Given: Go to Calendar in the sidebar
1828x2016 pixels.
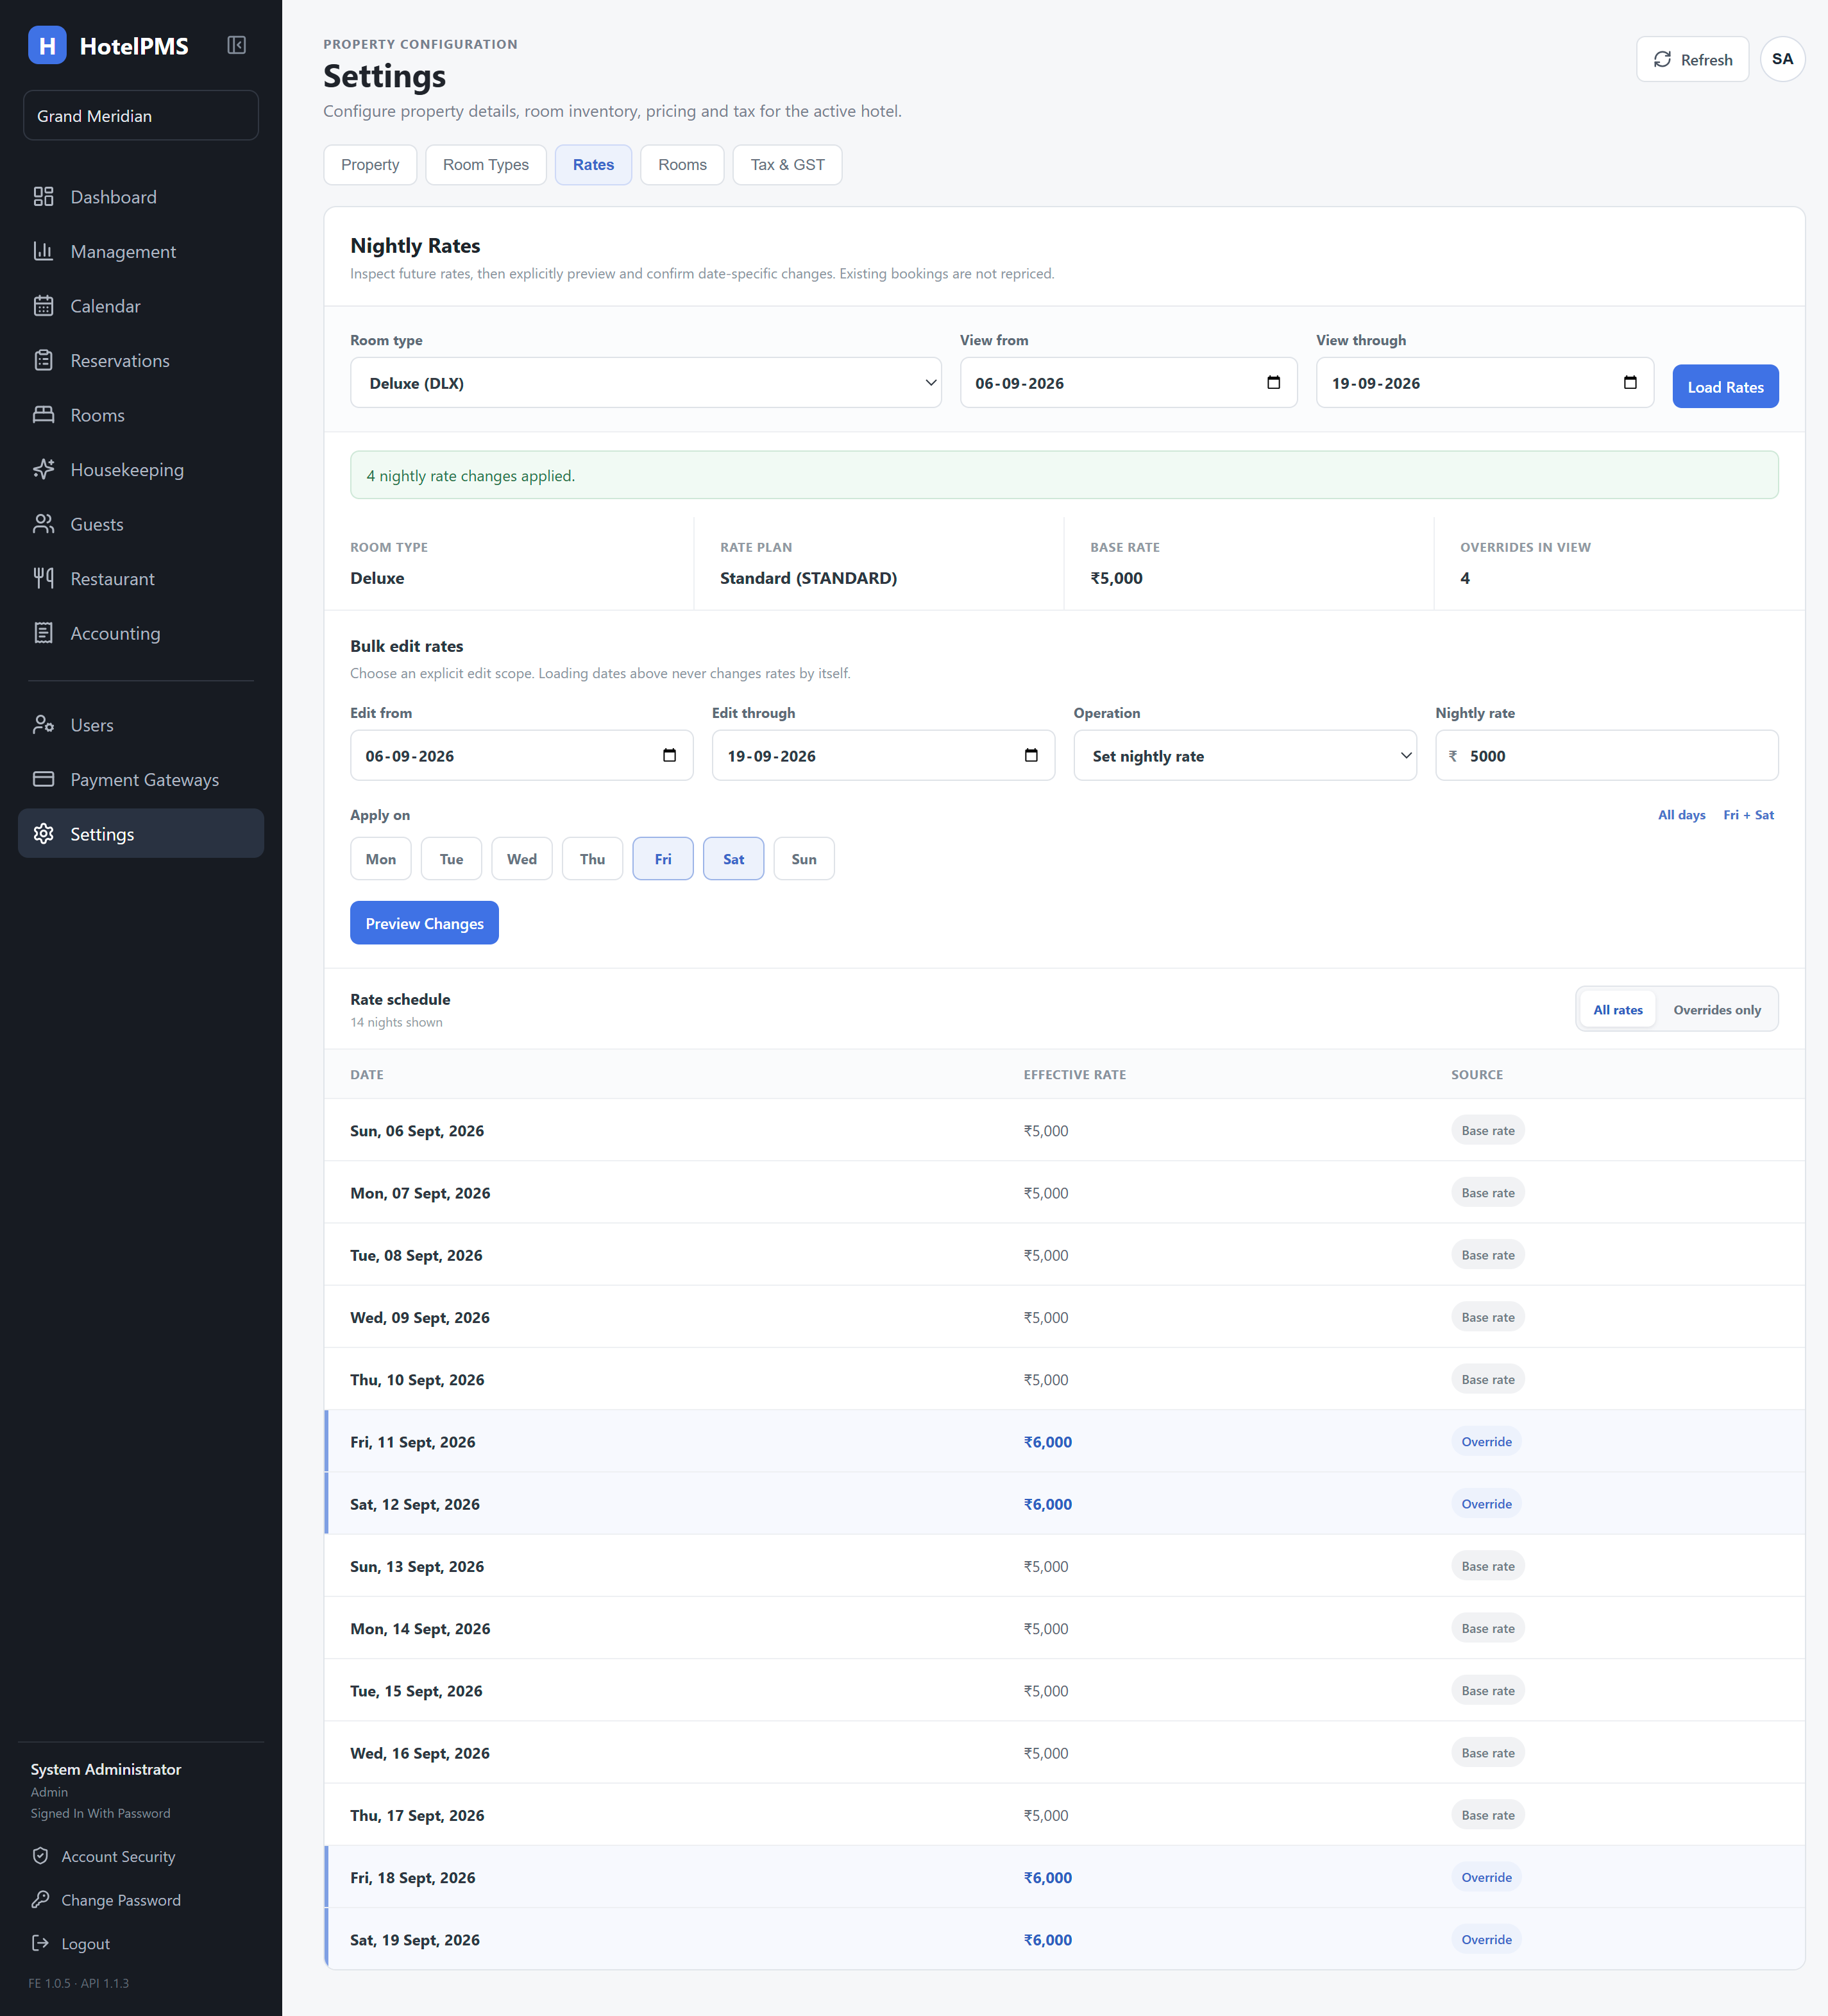Looking at the screenshot, I should 141,306.
